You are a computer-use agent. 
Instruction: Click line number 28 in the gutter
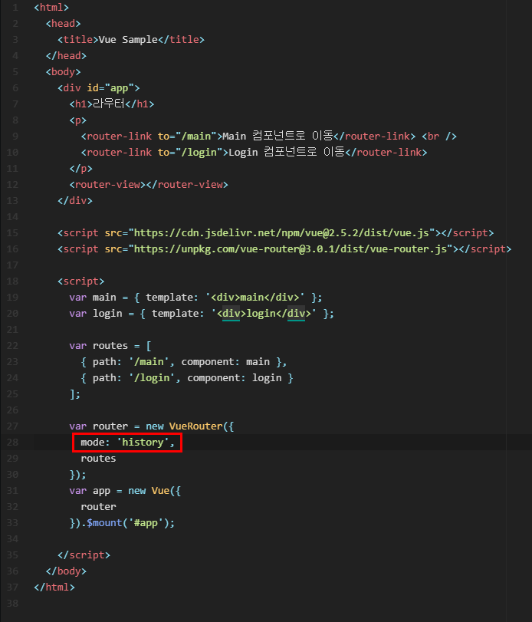click(x=12, y=443)
